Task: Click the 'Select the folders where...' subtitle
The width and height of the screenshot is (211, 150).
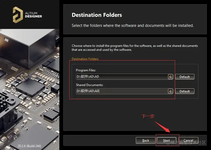Action: coord(133,26)
